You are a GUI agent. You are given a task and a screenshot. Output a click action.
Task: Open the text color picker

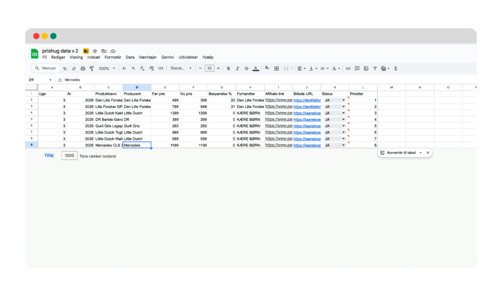[x=255, y=68]
